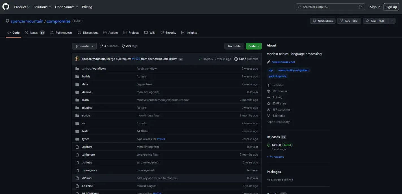Image resolution: width=402 pixels, height=194 pixels.
Task: Click the star icon to star repository
Action: 367,21
